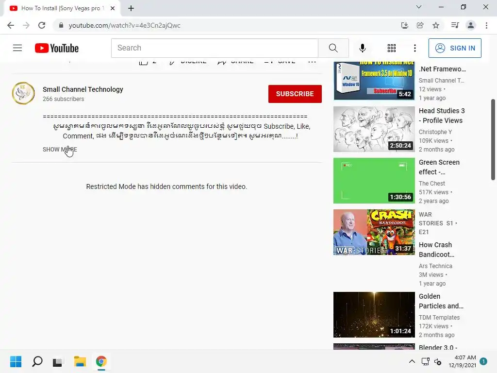Open the notification center badge
Image resolution: width=497 pixels, height=373 pixels.
coord(483,361)
